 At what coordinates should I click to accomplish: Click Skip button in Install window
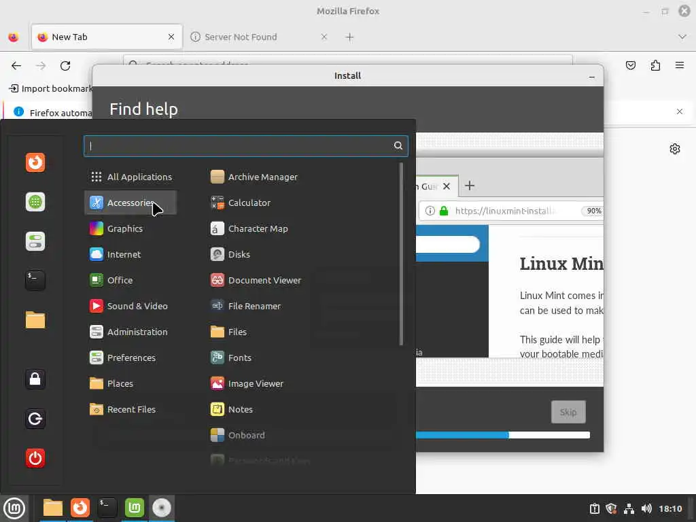pos(568,412)
